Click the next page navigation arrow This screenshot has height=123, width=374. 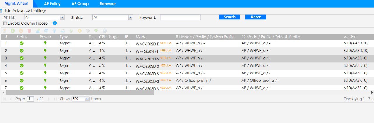click(x=49, y=99)
